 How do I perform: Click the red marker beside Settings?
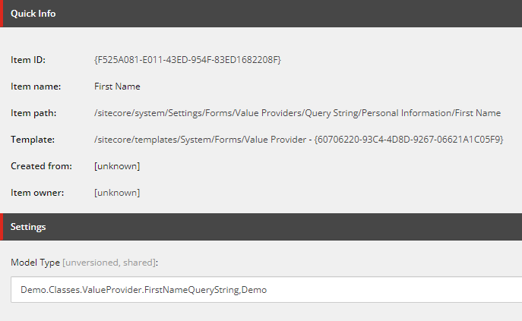(2, 227)
